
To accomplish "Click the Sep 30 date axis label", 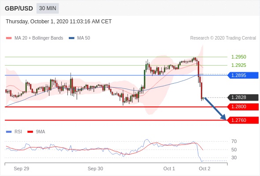I will coord(95,169).
